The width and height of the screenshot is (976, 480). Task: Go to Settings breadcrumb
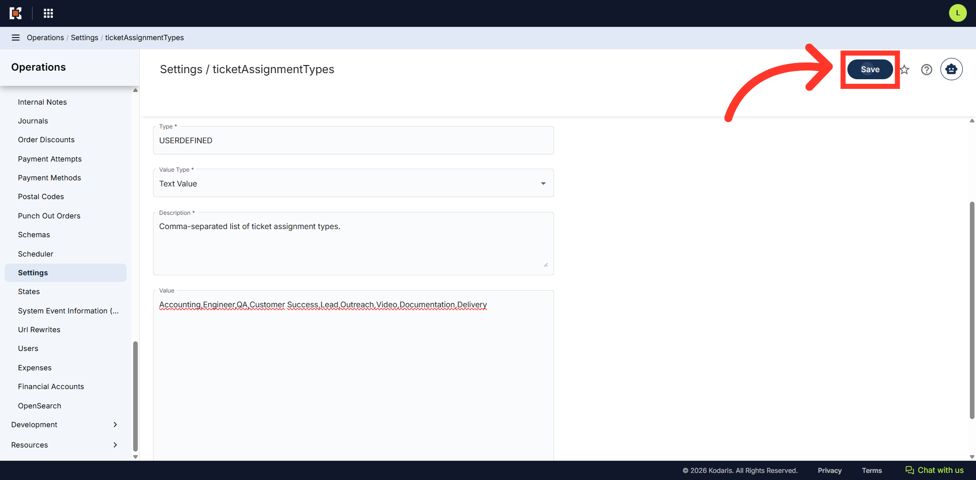click(x=84, y=38)
